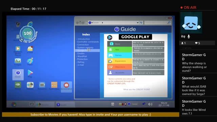Click the Google Play logo in the guide page

tap(110, 37)
